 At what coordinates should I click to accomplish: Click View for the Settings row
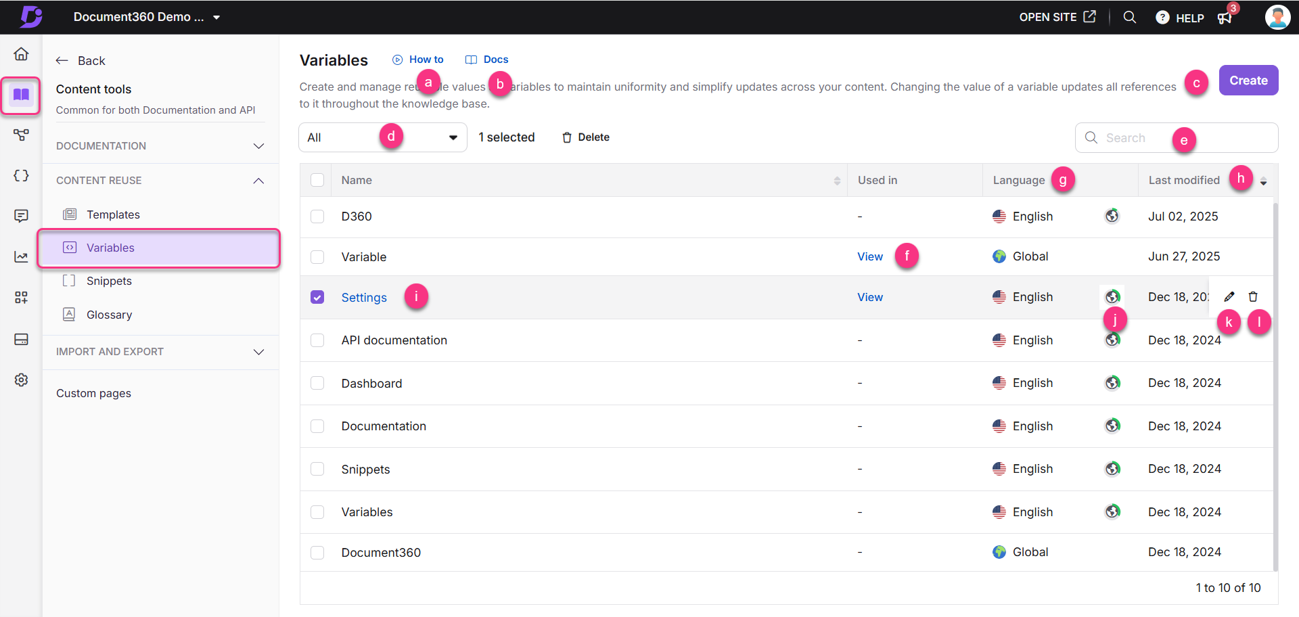click(x=870, y=297)
